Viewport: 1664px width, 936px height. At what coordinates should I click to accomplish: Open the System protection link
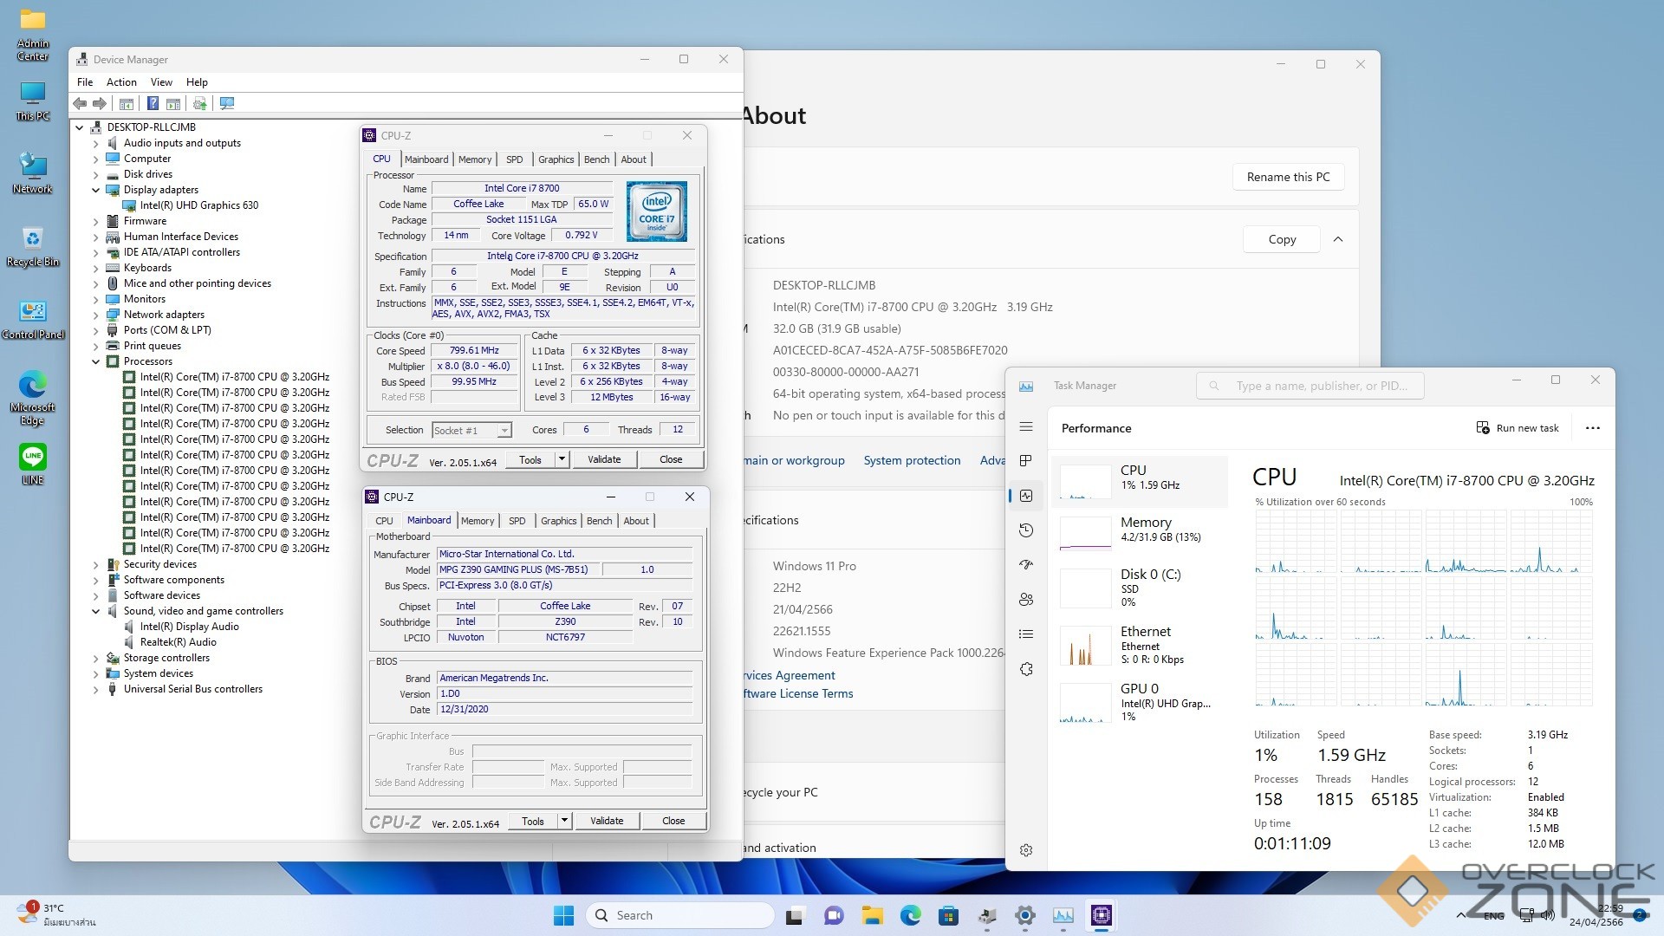pyautogui.click(x=912, y=460)
